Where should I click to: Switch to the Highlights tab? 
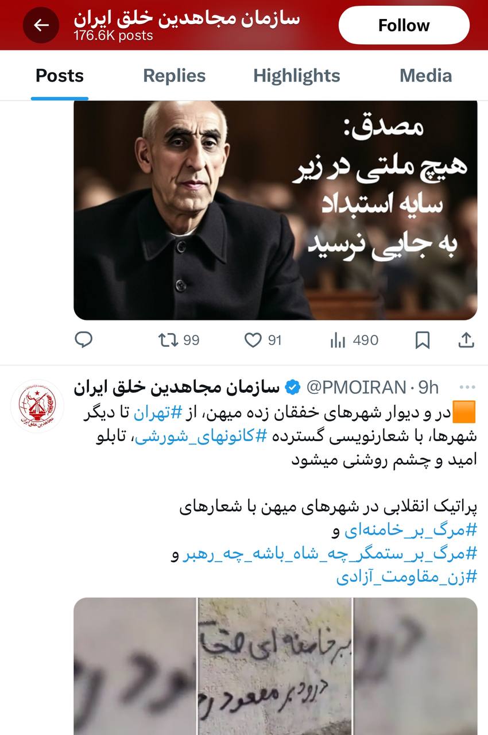(297, 76)
